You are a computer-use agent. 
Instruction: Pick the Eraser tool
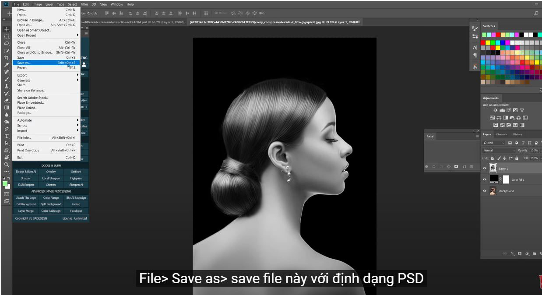[7, 100]
